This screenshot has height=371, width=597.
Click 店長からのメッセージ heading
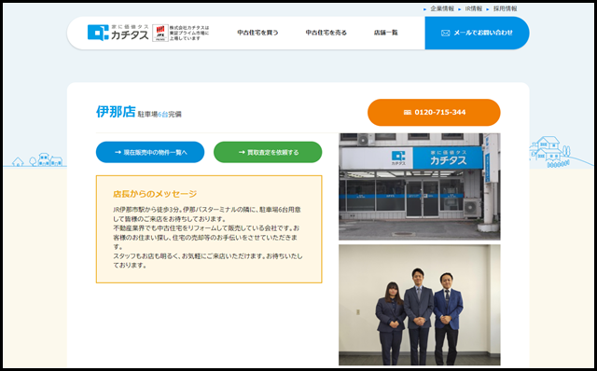pyautogui.click(x=155, y=194)
